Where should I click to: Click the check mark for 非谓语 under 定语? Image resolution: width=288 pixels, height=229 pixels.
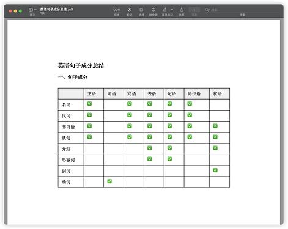169,126
